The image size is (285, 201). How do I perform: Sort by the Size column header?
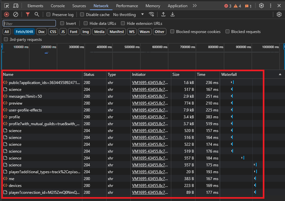pos(183,75)
